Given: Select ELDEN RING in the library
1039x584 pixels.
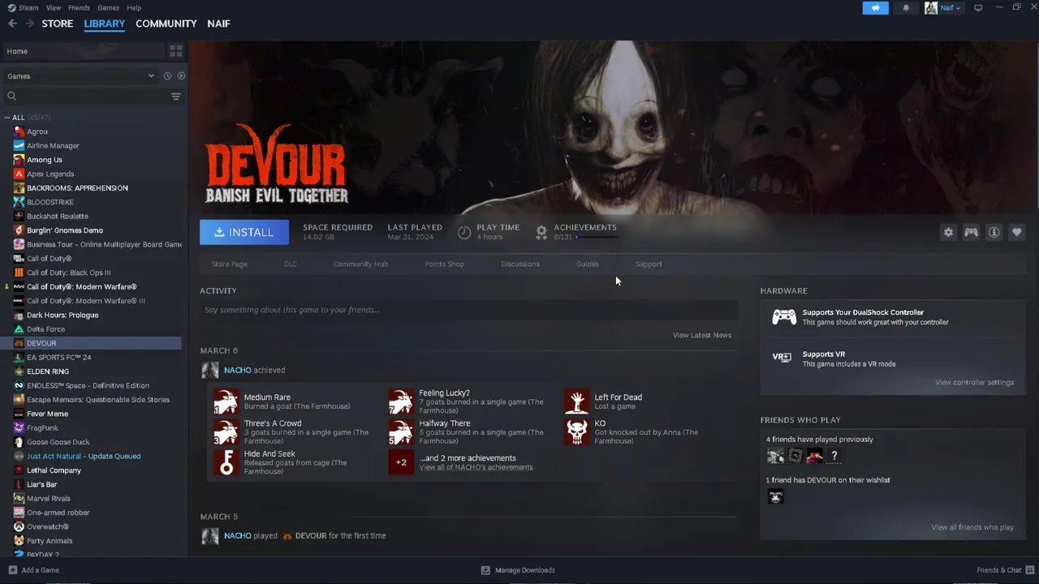Looking at the screenshot, I should [48, 371].
